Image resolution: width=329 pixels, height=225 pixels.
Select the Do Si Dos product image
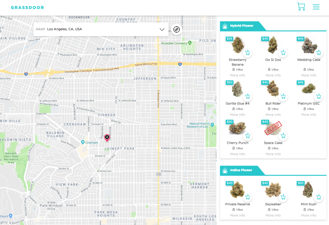click(272, 45)
